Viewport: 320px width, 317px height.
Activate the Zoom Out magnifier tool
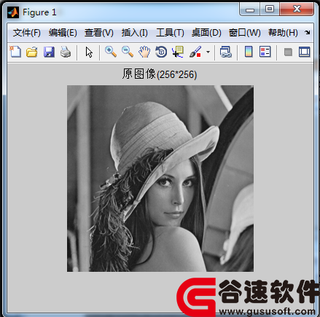[128, 52]
